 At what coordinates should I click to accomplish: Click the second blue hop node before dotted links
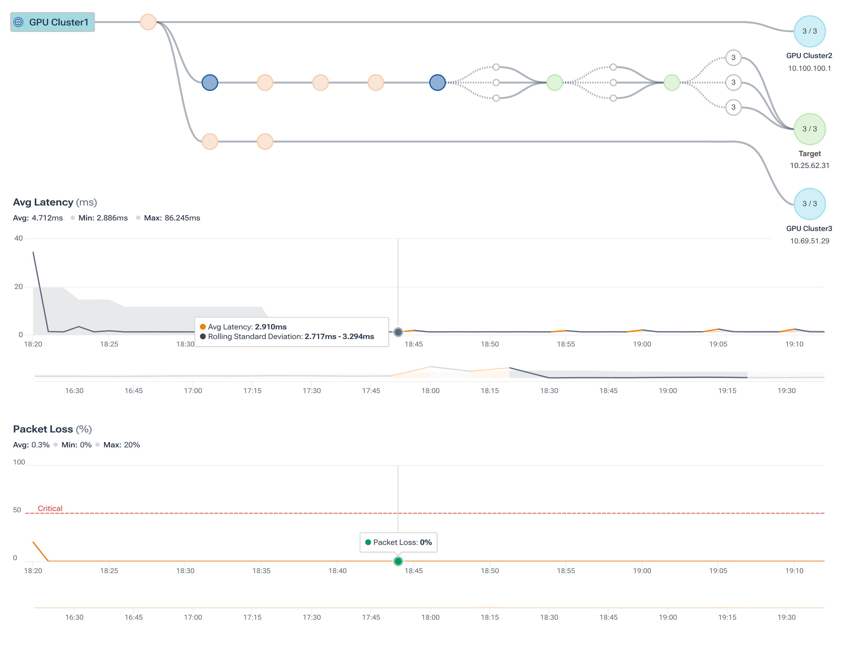pyautogui.click(x=437, y=82)
